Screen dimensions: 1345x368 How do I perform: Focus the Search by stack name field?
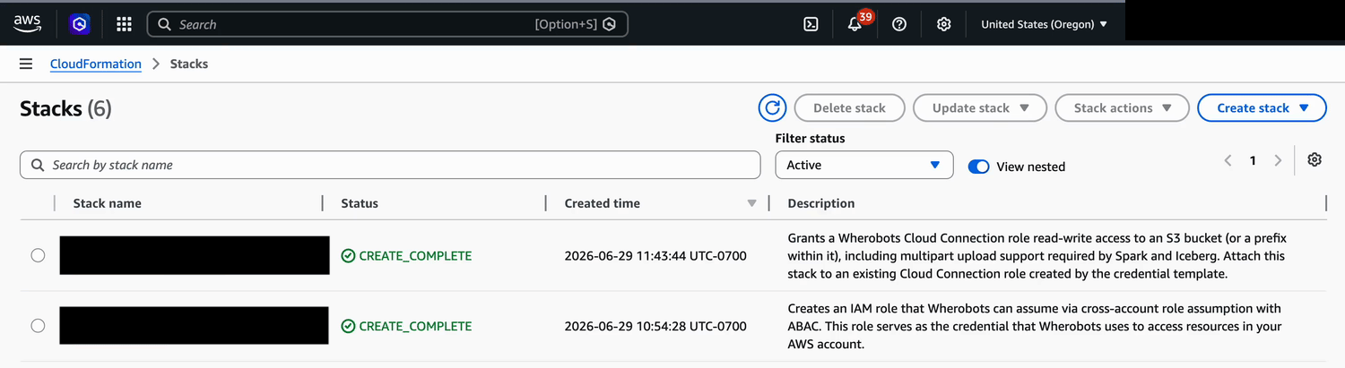pyautogui.click(x=390, y=165)
